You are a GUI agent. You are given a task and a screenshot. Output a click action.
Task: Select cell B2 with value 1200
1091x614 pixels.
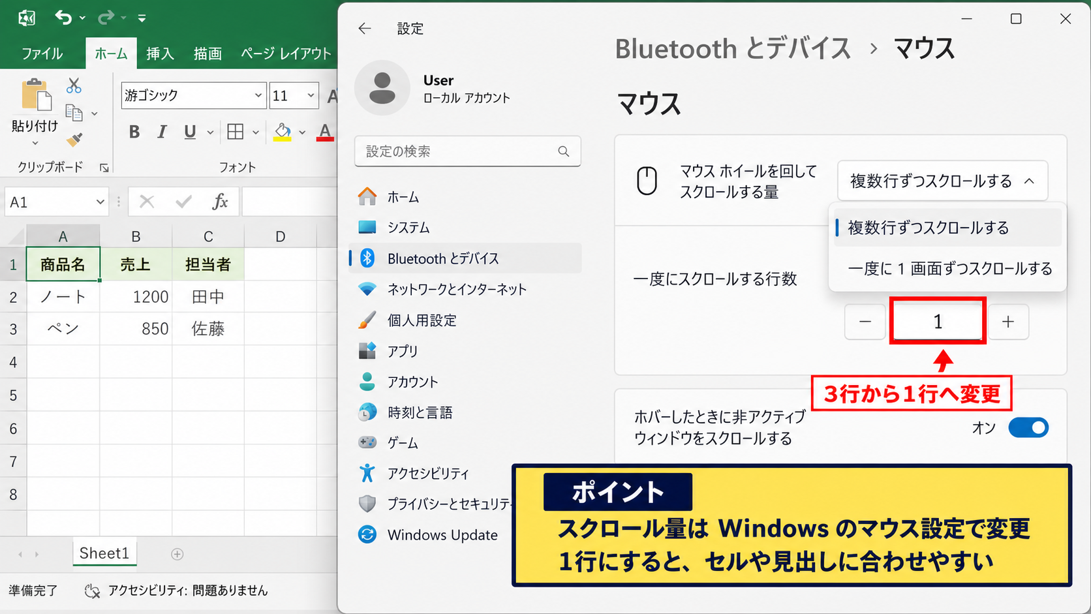(136, 297)
